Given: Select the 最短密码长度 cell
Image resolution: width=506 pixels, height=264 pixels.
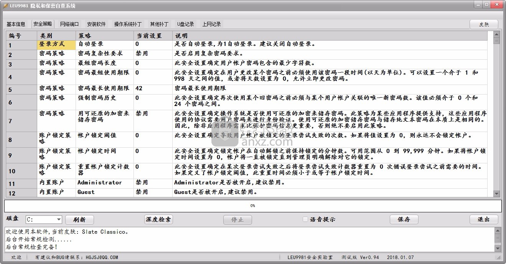Looking at the screenshot, I should [105, 64].
